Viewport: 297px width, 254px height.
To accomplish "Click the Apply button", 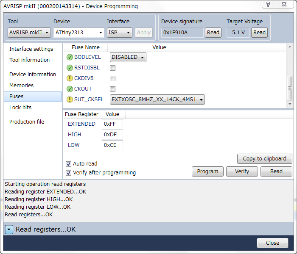I will click(144, 33).
